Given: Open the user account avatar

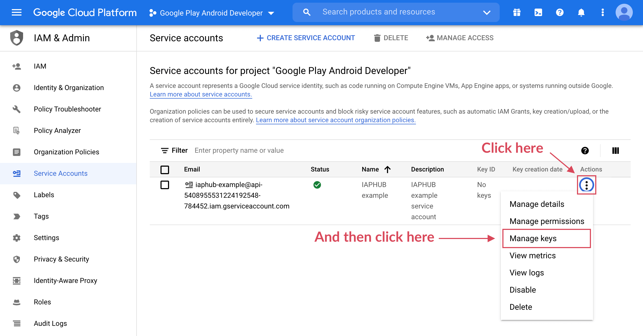Looking at the screenshot, I should click(x=624, y=13).
